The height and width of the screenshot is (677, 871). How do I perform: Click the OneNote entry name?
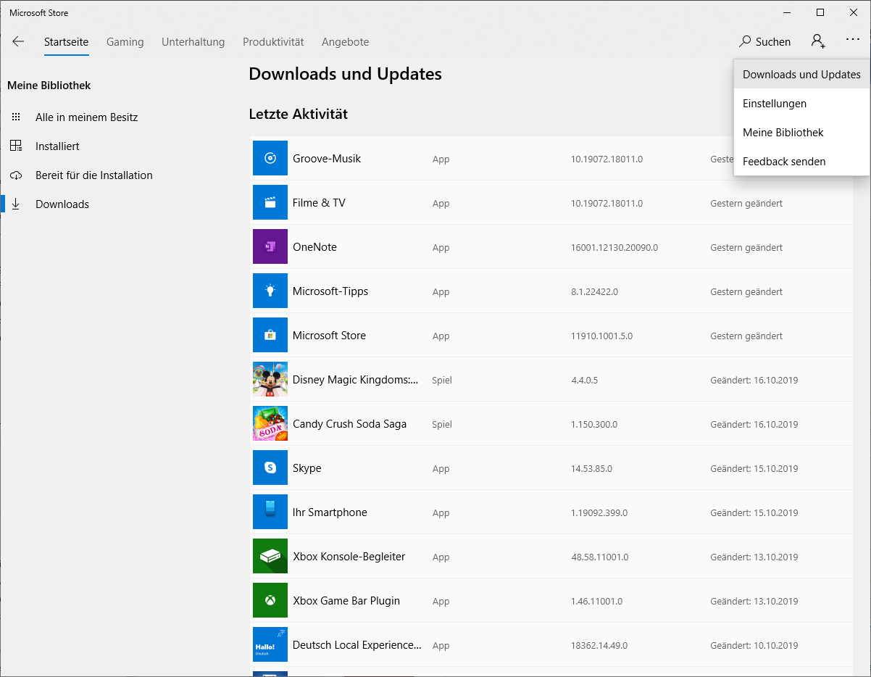coord(314,246)
